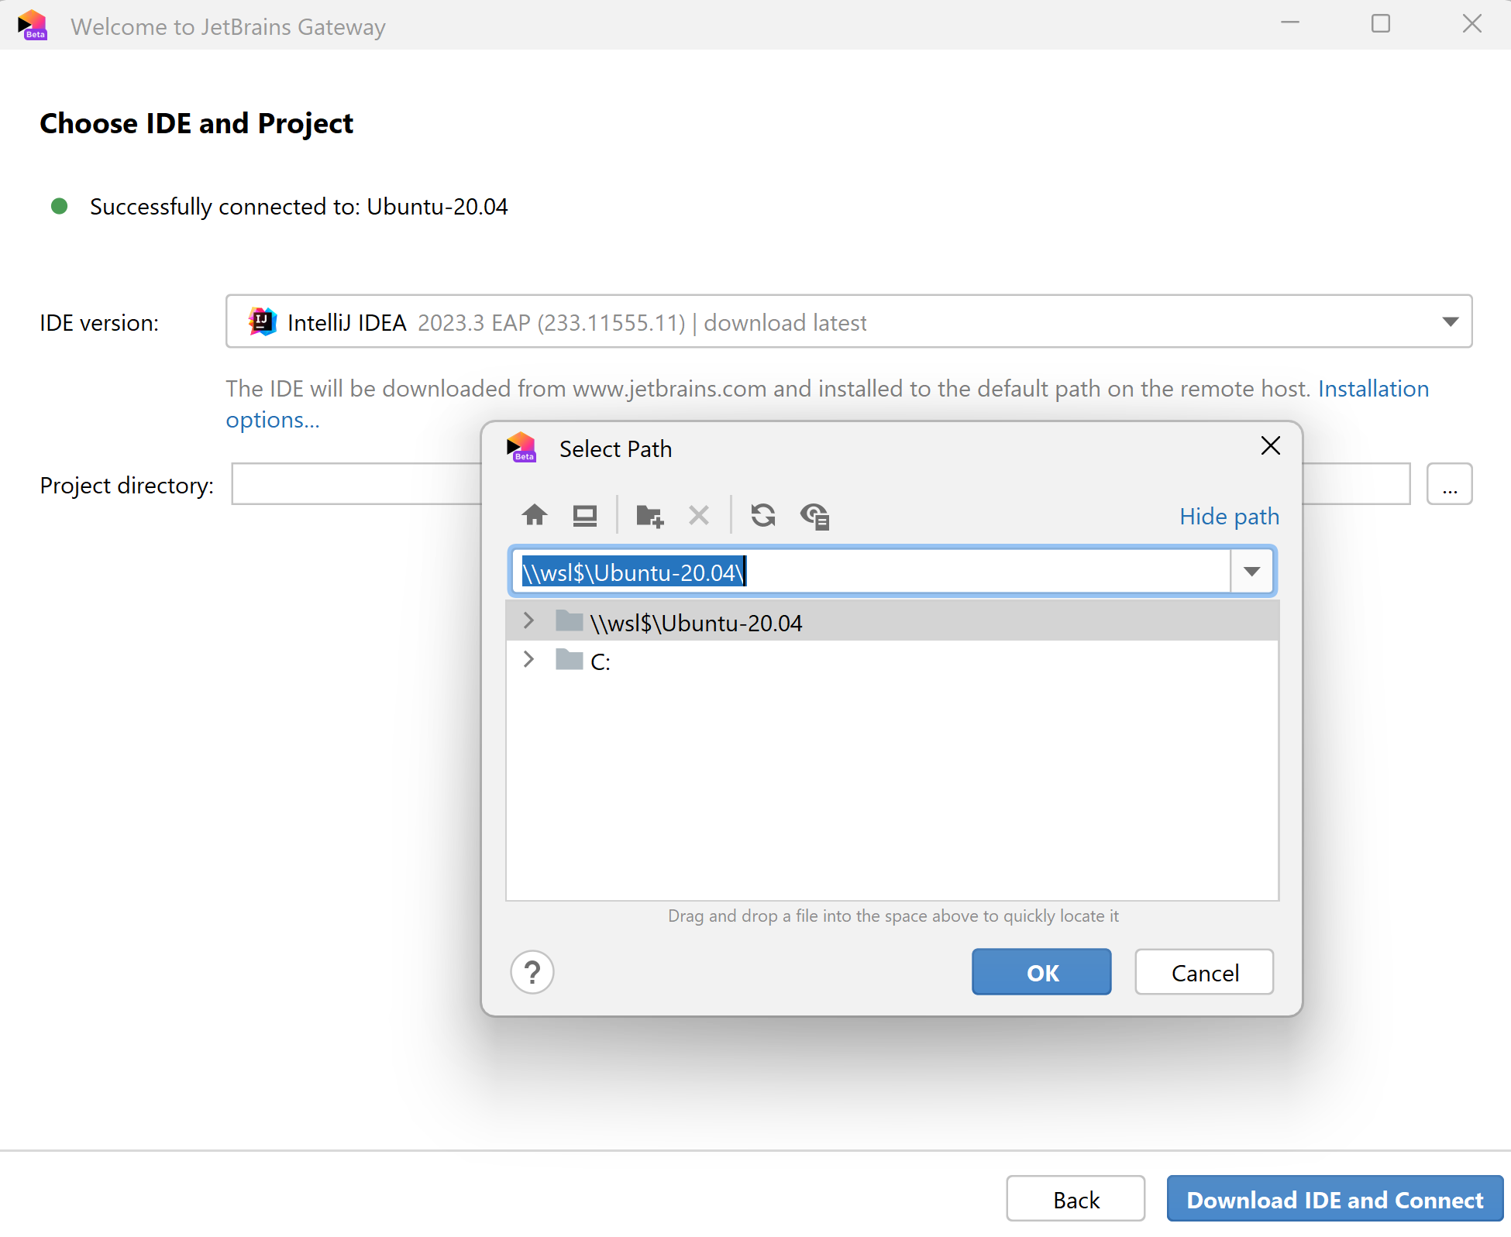
Task: Confirm path selection with OK
Action: point(1041,972)
